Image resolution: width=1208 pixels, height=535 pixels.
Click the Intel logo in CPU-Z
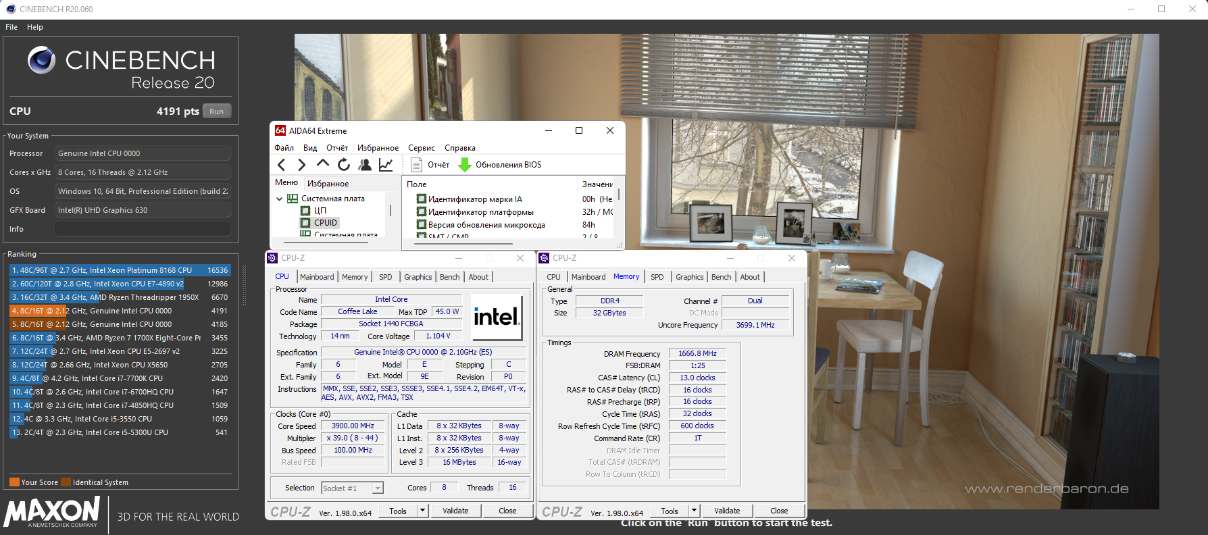point(497,317)
